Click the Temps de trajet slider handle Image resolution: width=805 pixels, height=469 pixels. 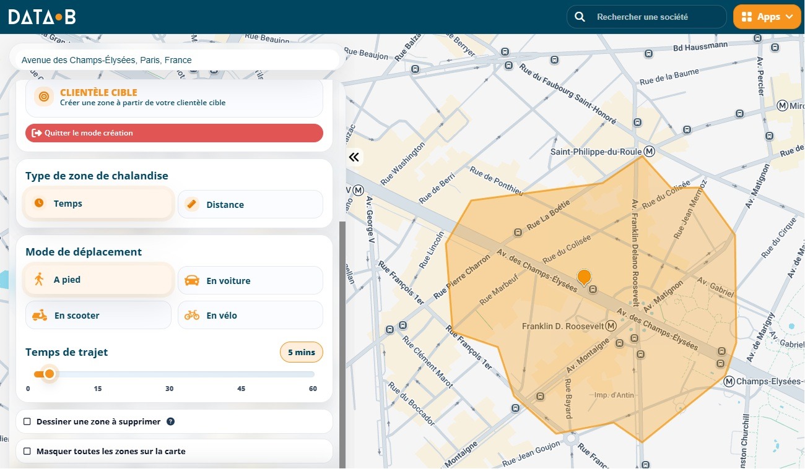pyautogui.click(x=50, y=374)
